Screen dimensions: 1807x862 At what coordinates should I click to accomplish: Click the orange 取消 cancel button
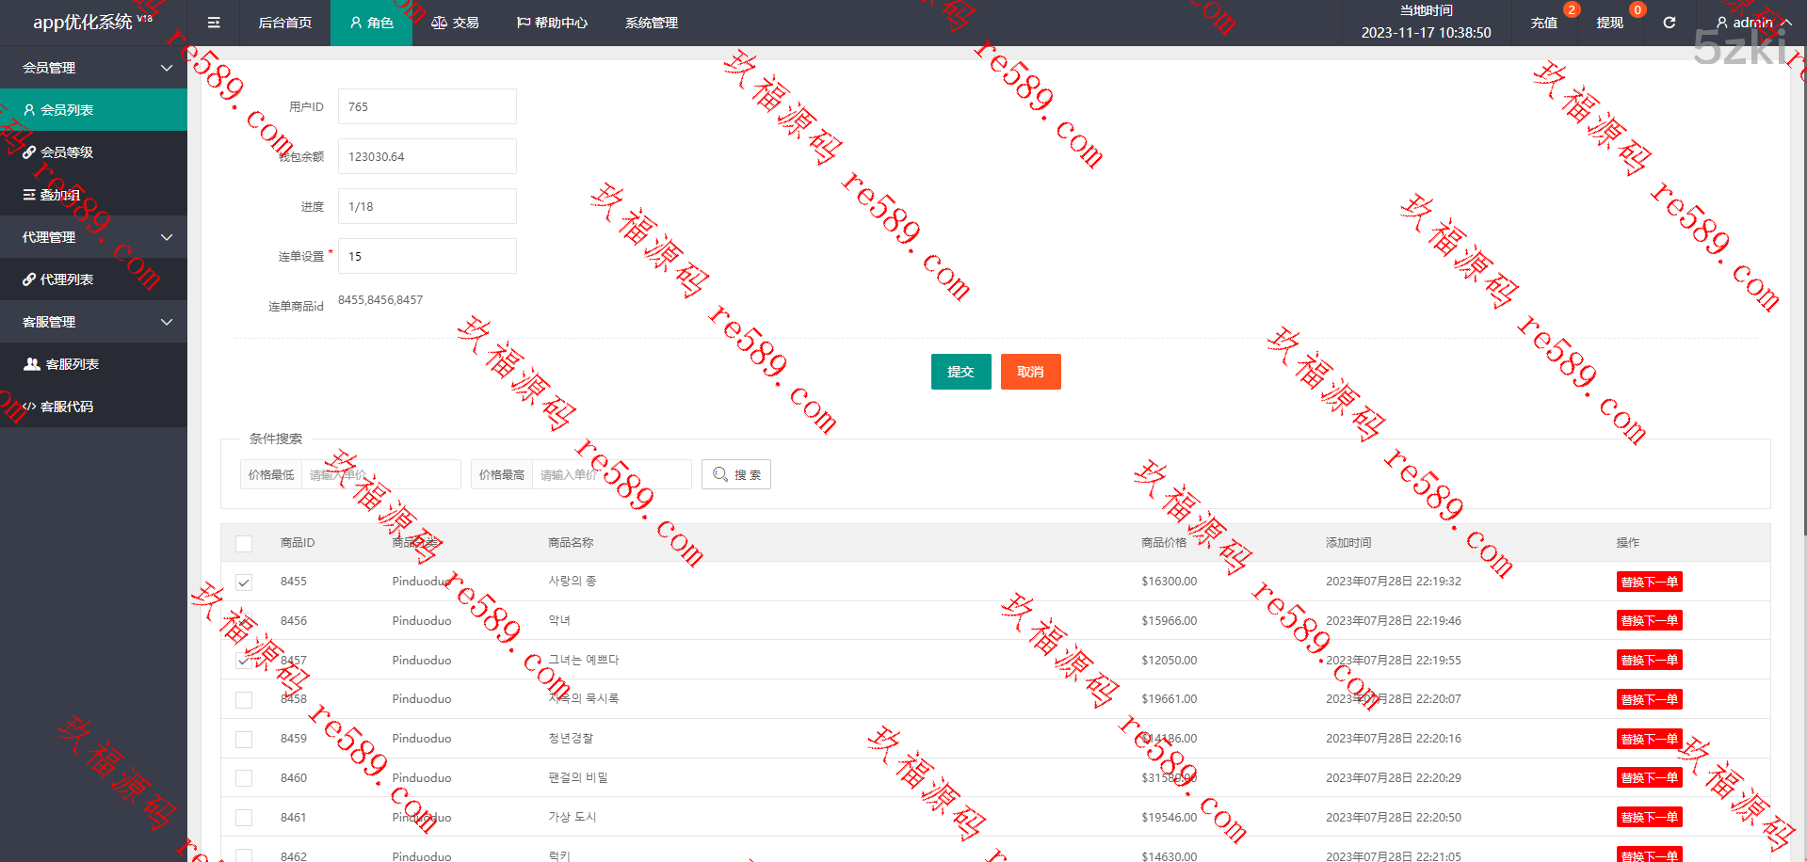coord(1030,372)
